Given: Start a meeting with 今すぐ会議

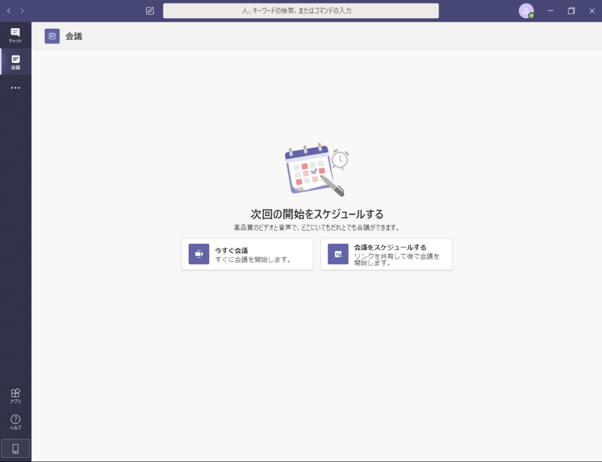Looking at the screenshot, I should pyautogui.click(x=248, y=254).
